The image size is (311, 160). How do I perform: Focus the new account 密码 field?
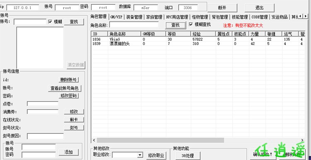pyautogui.click(x=39, y=155)
